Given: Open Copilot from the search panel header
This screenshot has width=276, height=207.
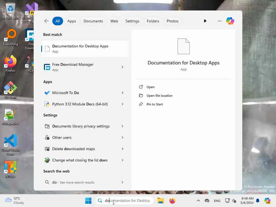Looking at the screenshot, I should coord(230,21).
